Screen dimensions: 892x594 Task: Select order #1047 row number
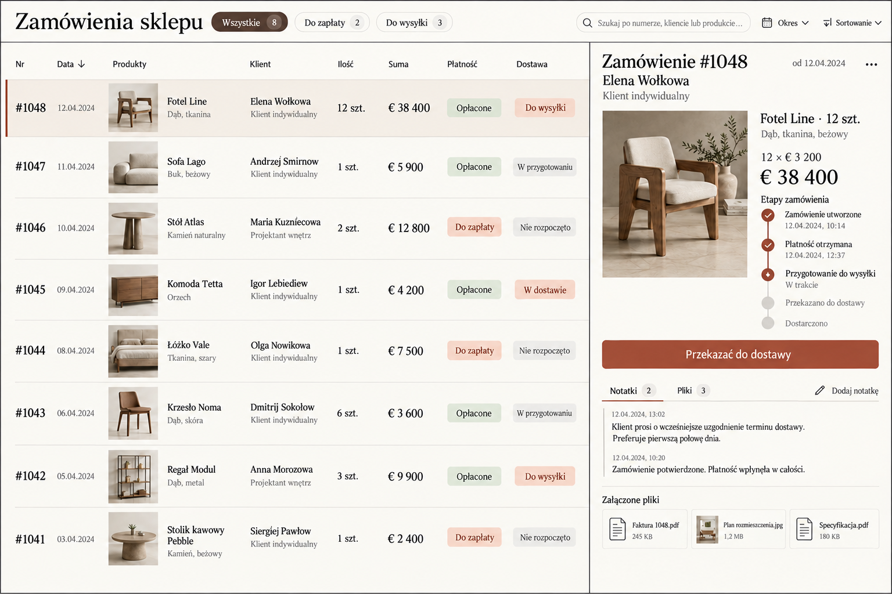click(30, 166)
